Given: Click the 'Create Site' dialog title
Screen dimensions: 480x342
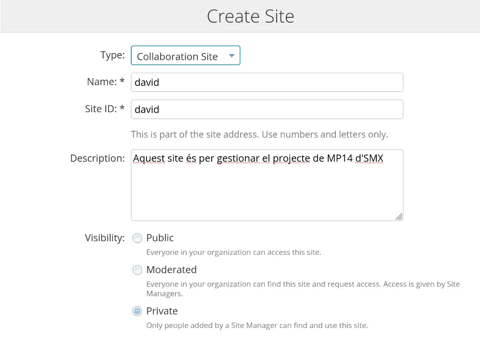Looking at the screenshot, I should pyautogui.click(x=251, y=16).
